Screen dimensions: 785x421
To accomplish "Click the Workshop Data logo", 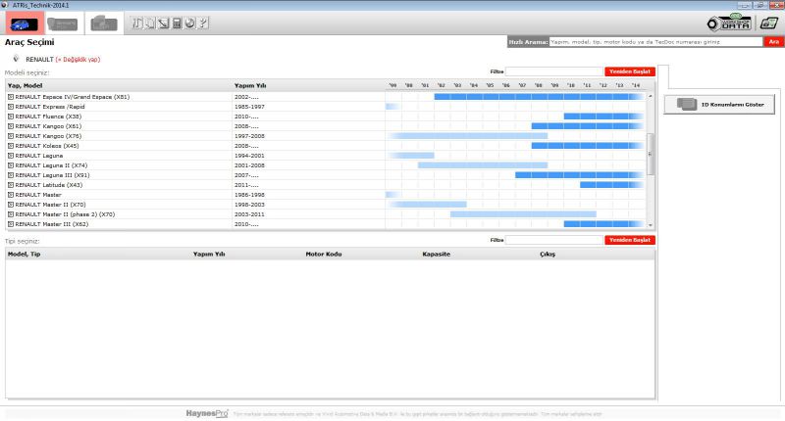I will 729,23.
